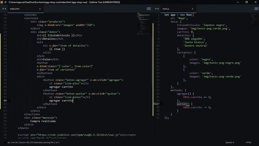Go to next tab arrow in right pane

[158, 9]
